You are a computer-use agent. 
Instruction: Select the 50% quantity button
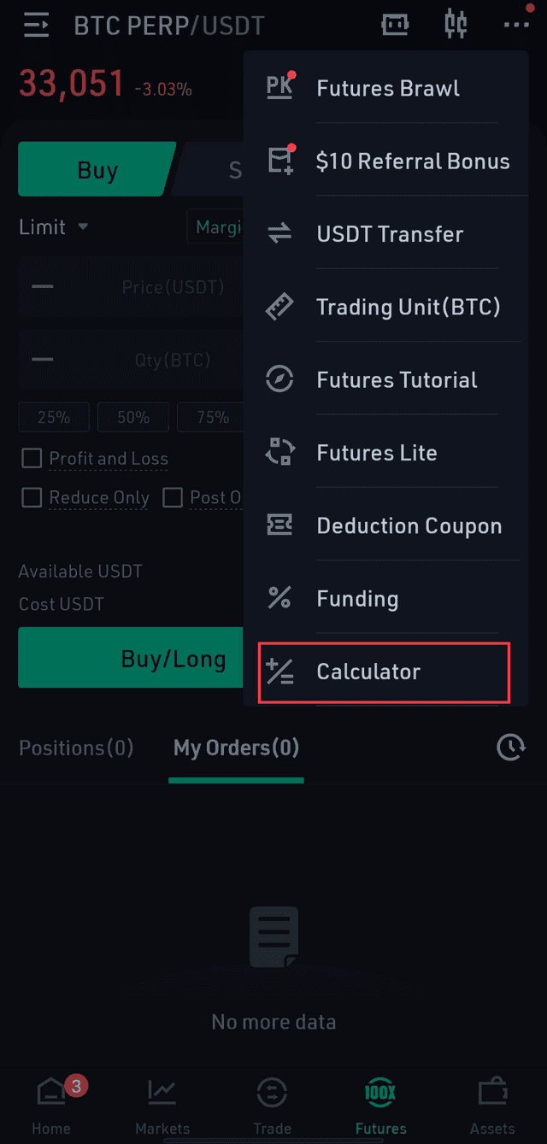click(x=133, y=418)
